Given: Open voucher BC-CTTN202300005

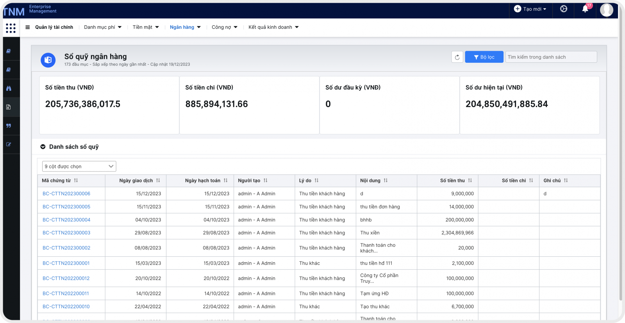Looking at the screenshot, I should (66, 207).
